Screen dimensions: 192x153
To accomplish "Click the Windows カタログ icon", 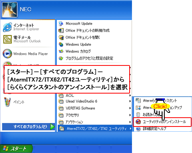I will 61,51.
